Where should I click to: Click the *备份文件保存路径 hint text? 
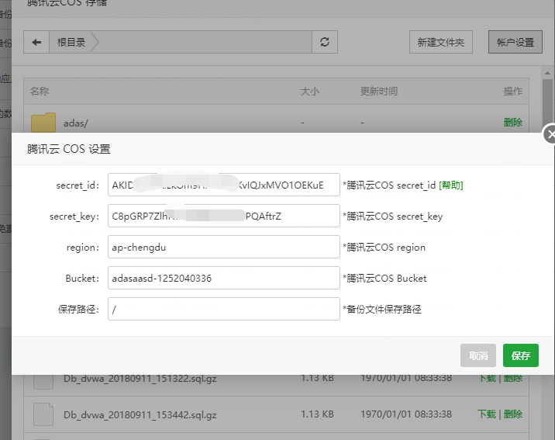point(382,310)
